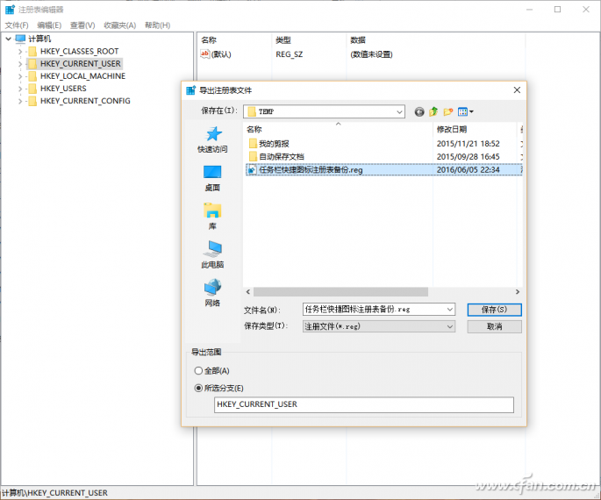Click the .reg file icon in list
Viewport: 601px width, 500px height.
(x=252, y=169)
